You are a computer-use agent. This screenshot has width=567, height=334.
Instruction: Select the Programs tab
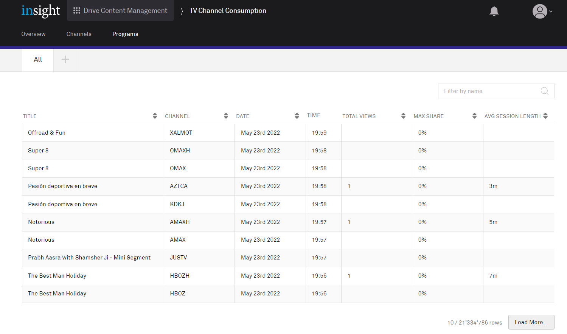click(125, 34)
